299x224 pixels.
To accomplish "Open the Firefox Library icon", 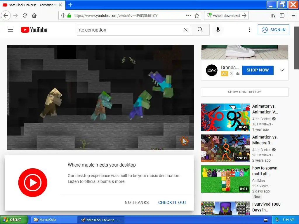I will (x=273, y=15).
